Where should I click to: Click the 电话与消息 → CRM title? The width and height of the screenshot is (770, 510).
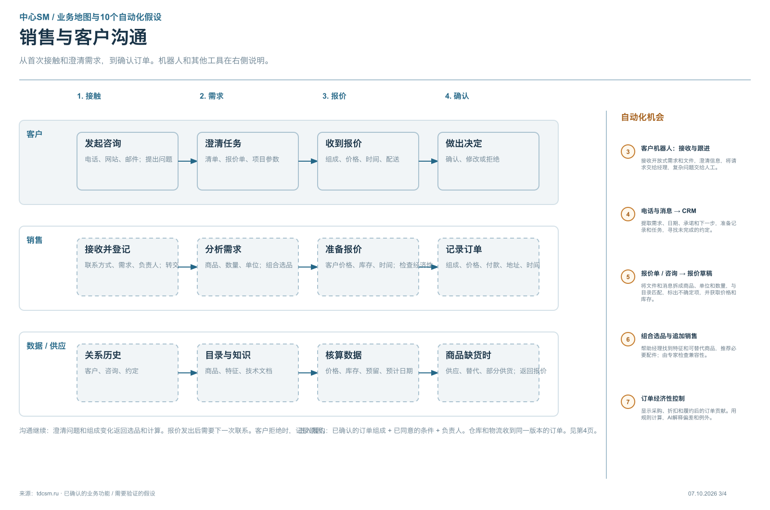668,211
